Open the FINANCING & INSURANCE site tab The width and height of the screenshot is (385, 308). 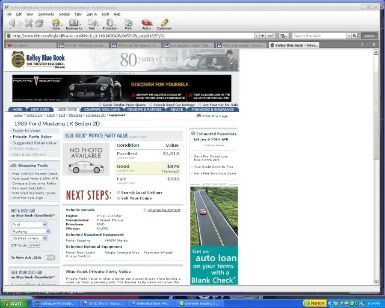pos(212,109)
